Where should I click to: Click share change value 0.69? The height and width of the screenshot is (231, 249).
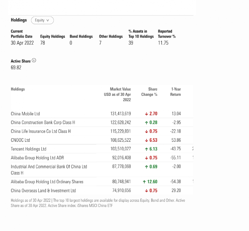(151, 167)
